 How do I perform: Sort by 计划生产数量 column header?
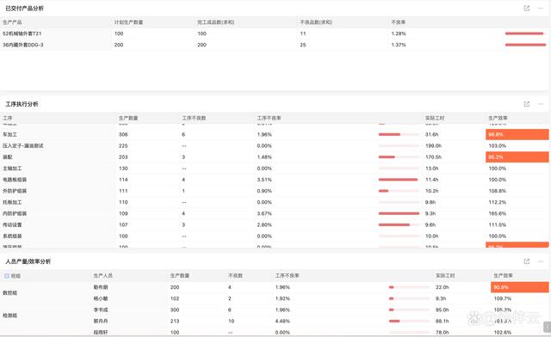pos(128,22)
